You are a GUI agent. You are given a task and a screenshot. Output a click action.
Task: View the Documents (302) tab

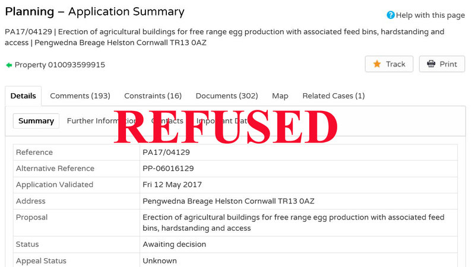coord(227,96)
